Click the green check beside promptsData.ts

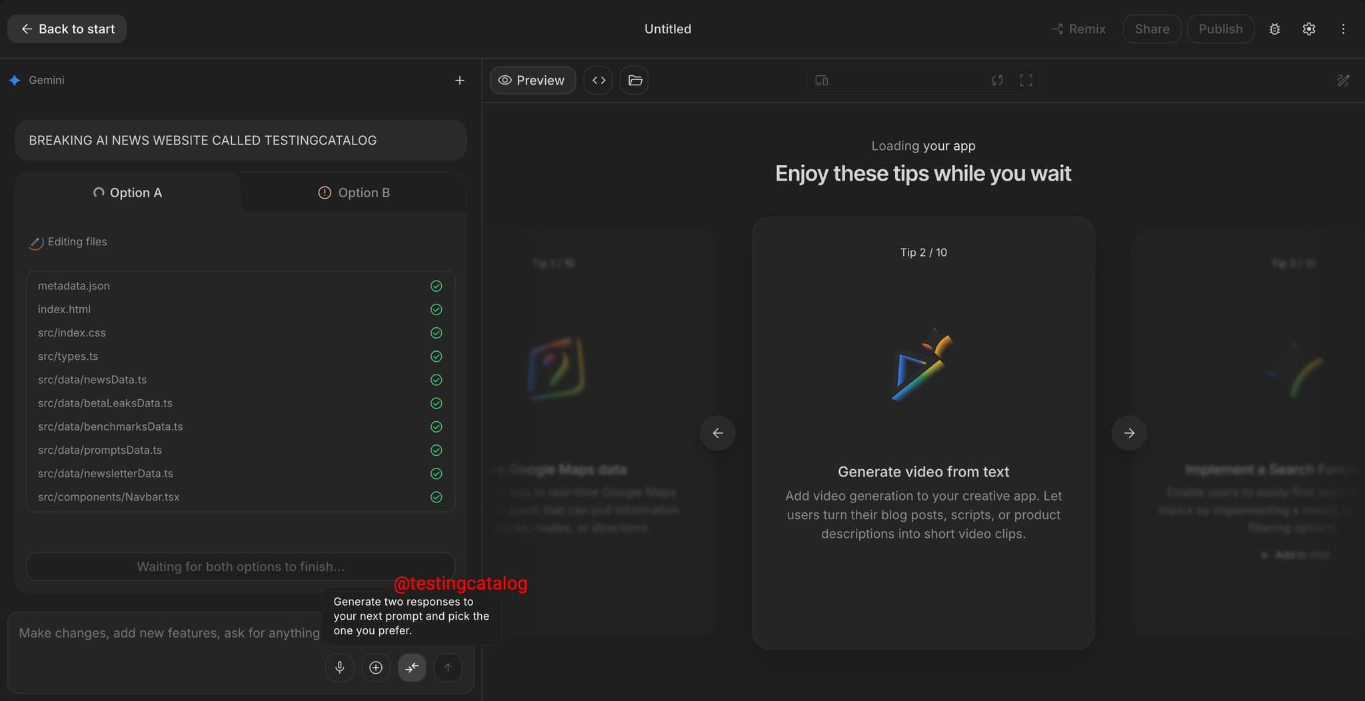tap(437, 450)
